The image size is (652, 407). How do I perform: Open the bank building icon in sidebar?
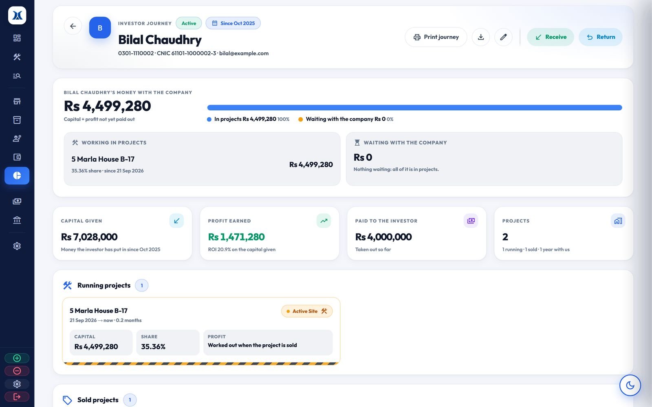[17, 220]
